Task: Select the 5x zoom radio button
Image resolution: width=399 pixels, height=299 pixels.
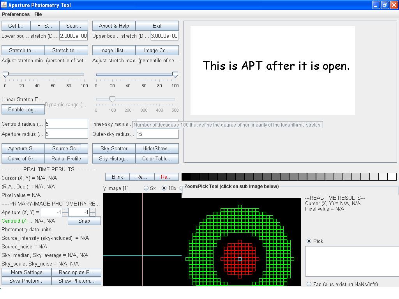Action: [146, 188]
